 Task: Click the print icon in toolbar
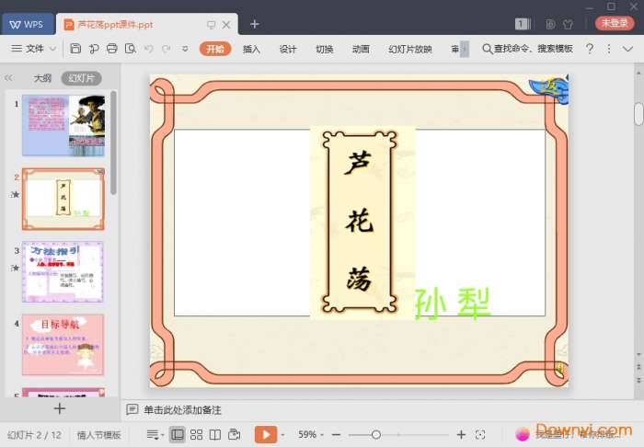point(112,49)
